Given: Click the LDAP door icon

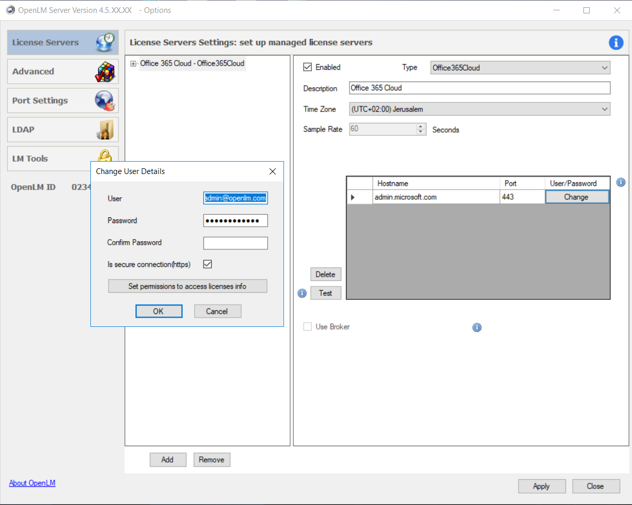Looking at the screenshot, I should pos(105,130).
